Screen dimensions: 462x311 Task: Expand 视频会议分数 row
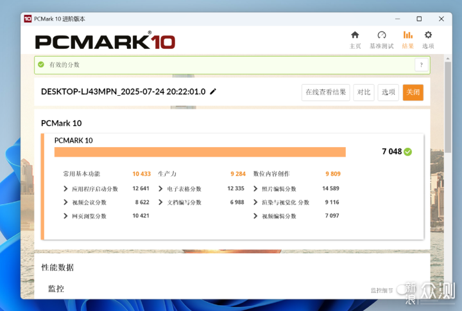tap(65, 202)
